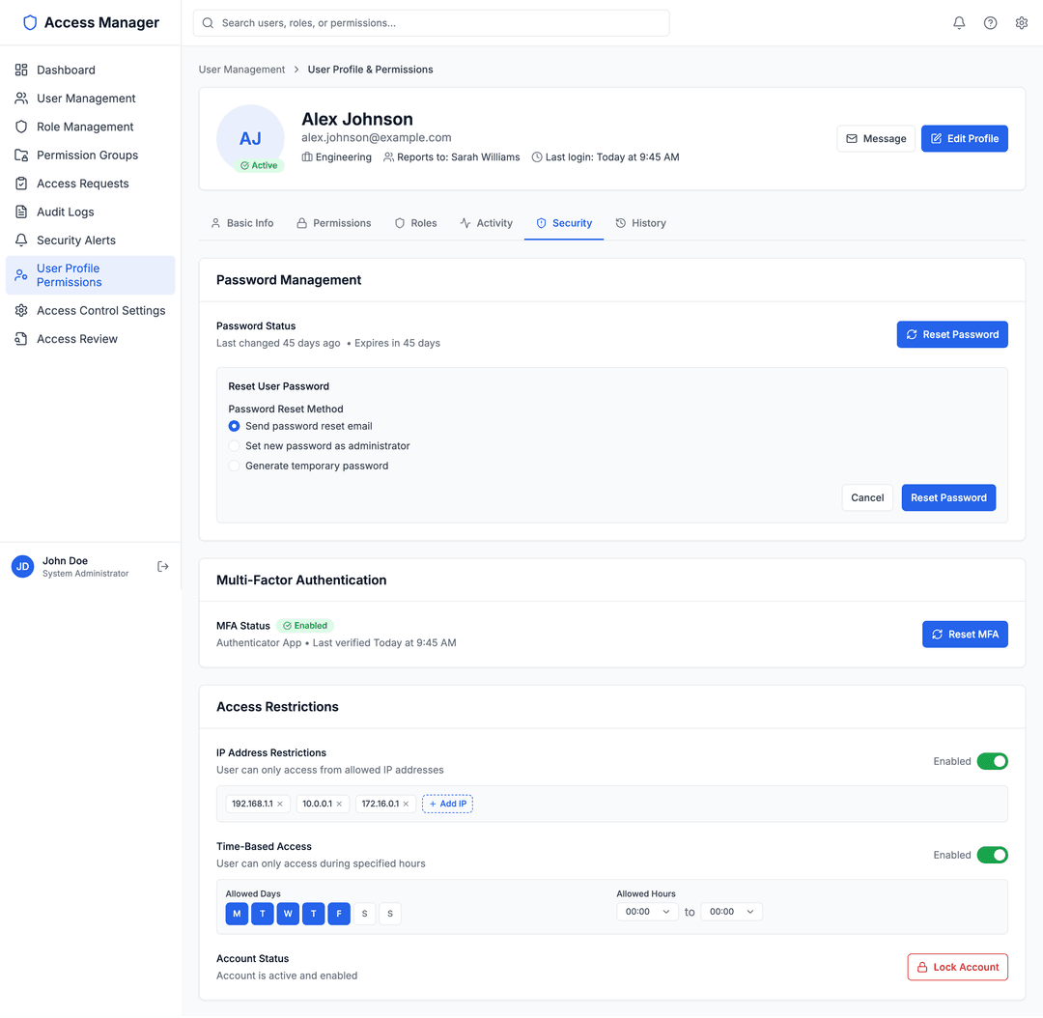Switch to the Activity tab
This screenshot has height=1018, width=1043.
tap(487, 223)
